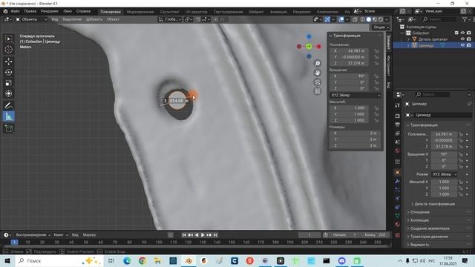Open the Object Data mesh tab
The image size is (475, 267).
[x=398, y=216]
